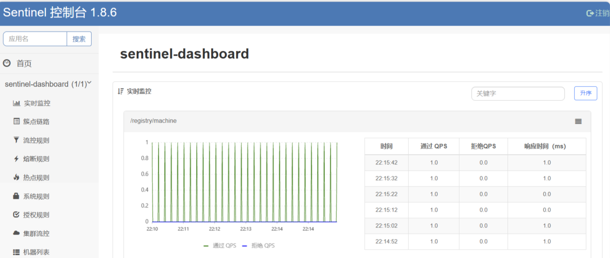Screen dimensions: 610x258
Task: Click the flame icon beside 热点规则
Action: point(16,177)
